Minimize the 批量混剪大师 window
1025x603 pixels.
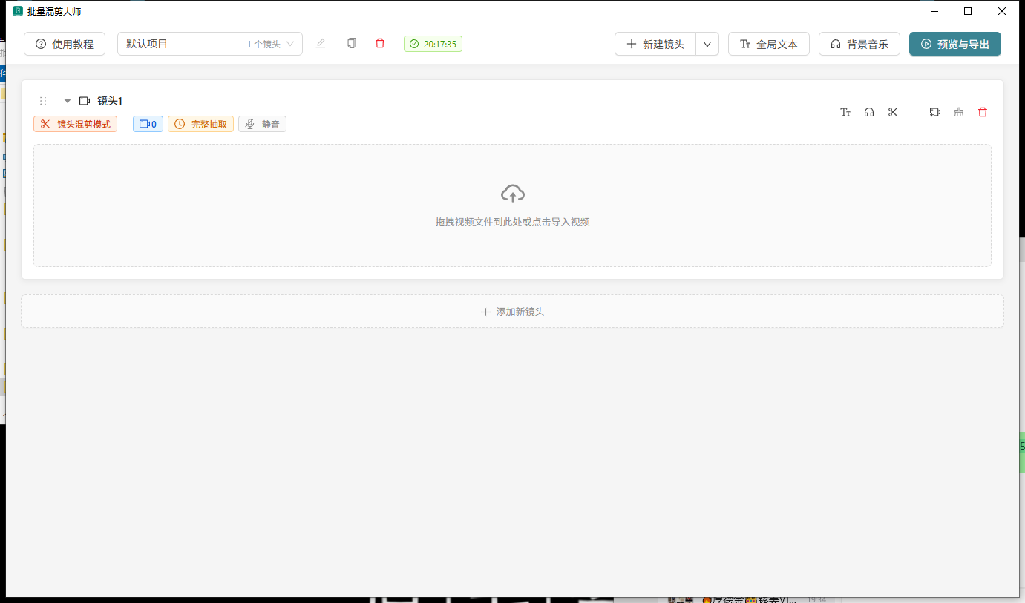(x=934, y=11)
